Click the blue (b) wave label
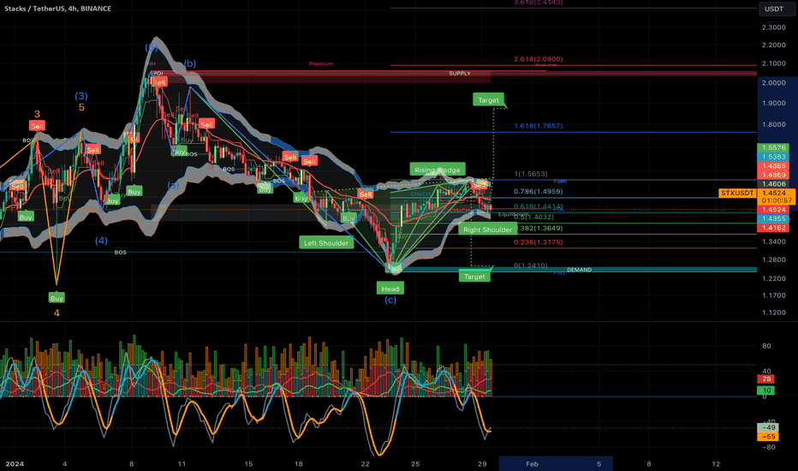This screenshot has width=798, height=471. 190,63
